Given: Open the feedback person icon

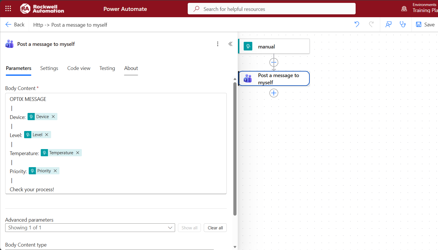Looking at the screenshot, I should coord(389,24).
